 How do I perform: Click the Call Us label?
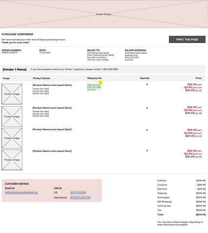pos(58,188)
